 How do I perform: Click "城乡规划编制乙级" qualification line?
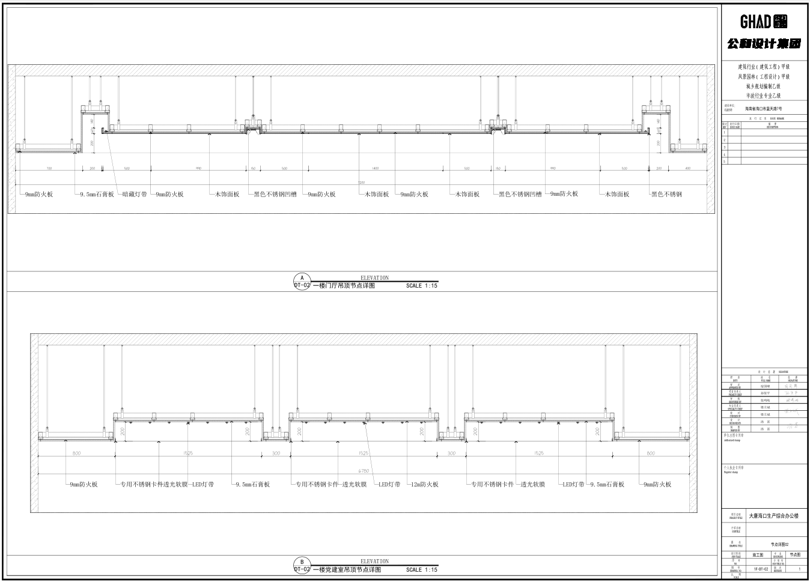tap(764, 86)
